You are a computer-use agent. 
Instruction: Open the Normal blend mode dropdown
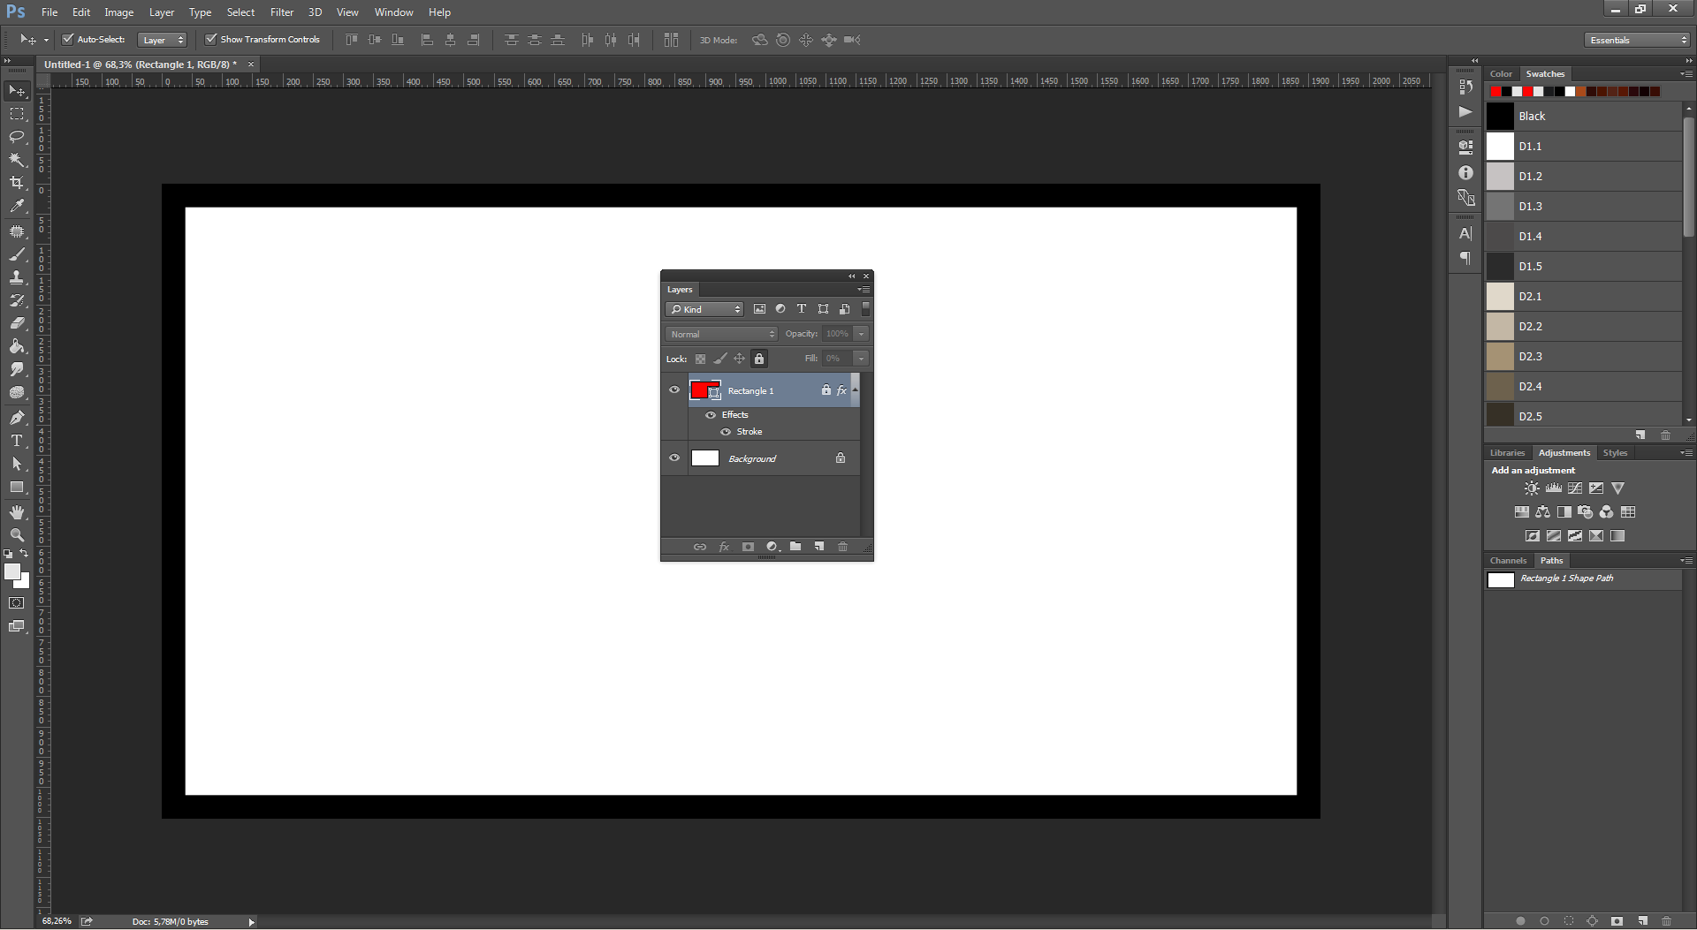pos(721,334)
